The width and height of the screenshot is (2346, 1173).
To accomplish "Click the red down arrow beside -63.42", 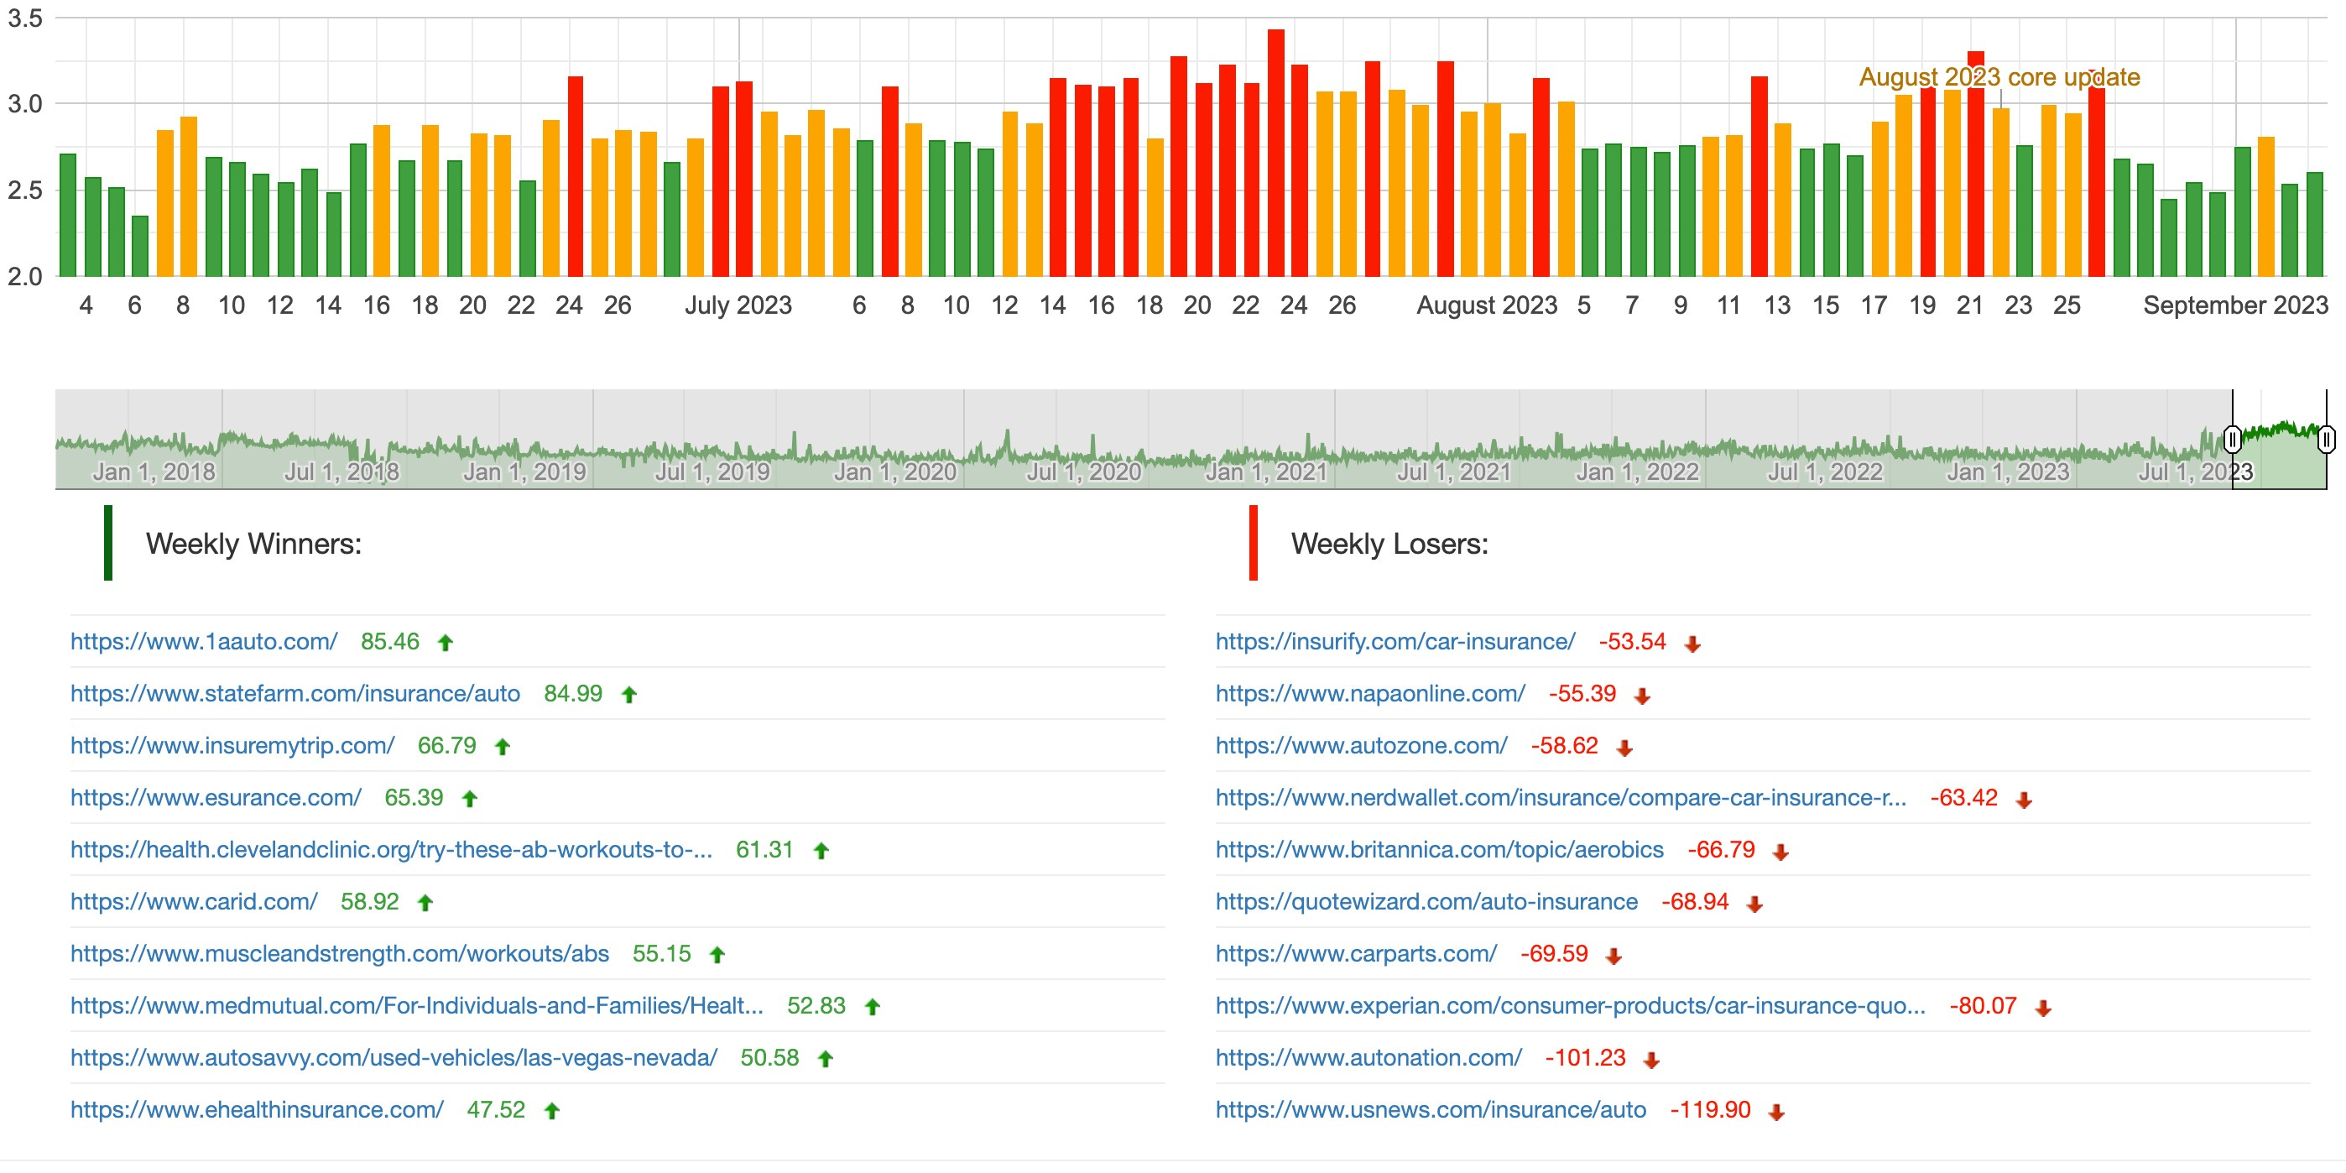I will pos(2024,800).
